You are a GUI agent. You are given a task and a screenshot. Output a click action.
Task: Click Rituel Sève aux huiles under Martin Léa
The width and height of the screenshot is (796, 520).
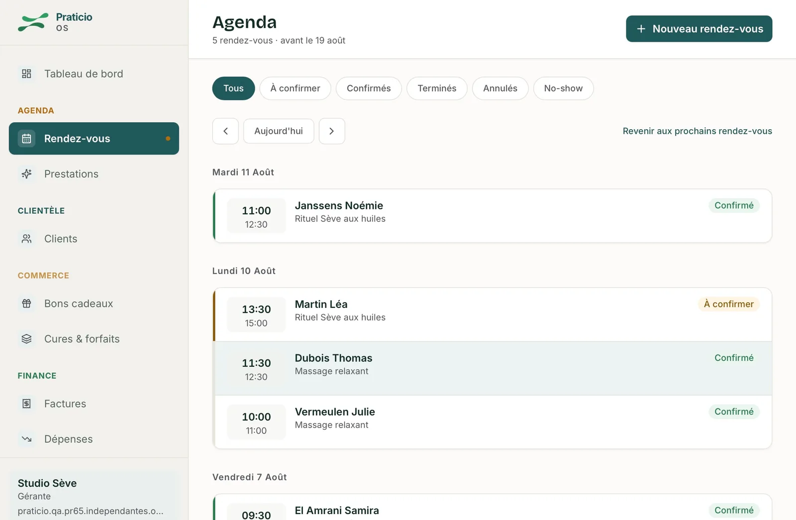click(x=340, y=318)
